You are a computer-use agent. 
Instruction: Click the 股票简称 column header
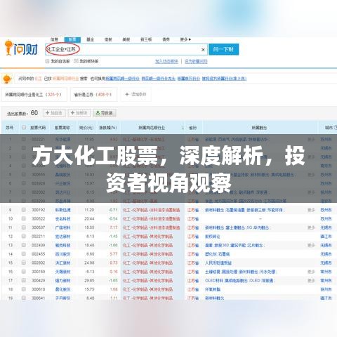pyautogui.click(x=62, y=128)
